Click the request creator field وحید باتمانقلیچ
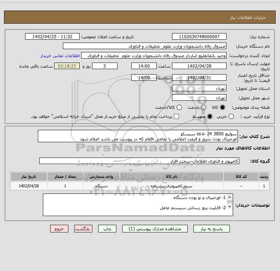 coord(154,55)
